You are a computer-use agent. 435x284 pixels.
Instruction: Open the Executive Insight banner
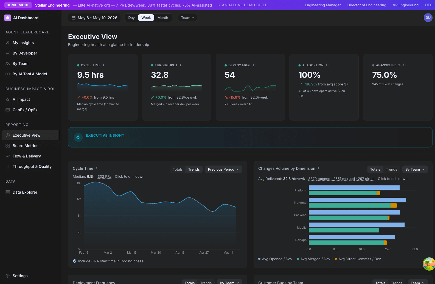click(x=250, y=137)
